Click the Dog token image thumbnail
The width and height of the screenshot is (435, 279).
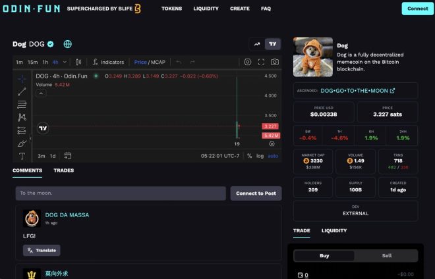[313, 57]
